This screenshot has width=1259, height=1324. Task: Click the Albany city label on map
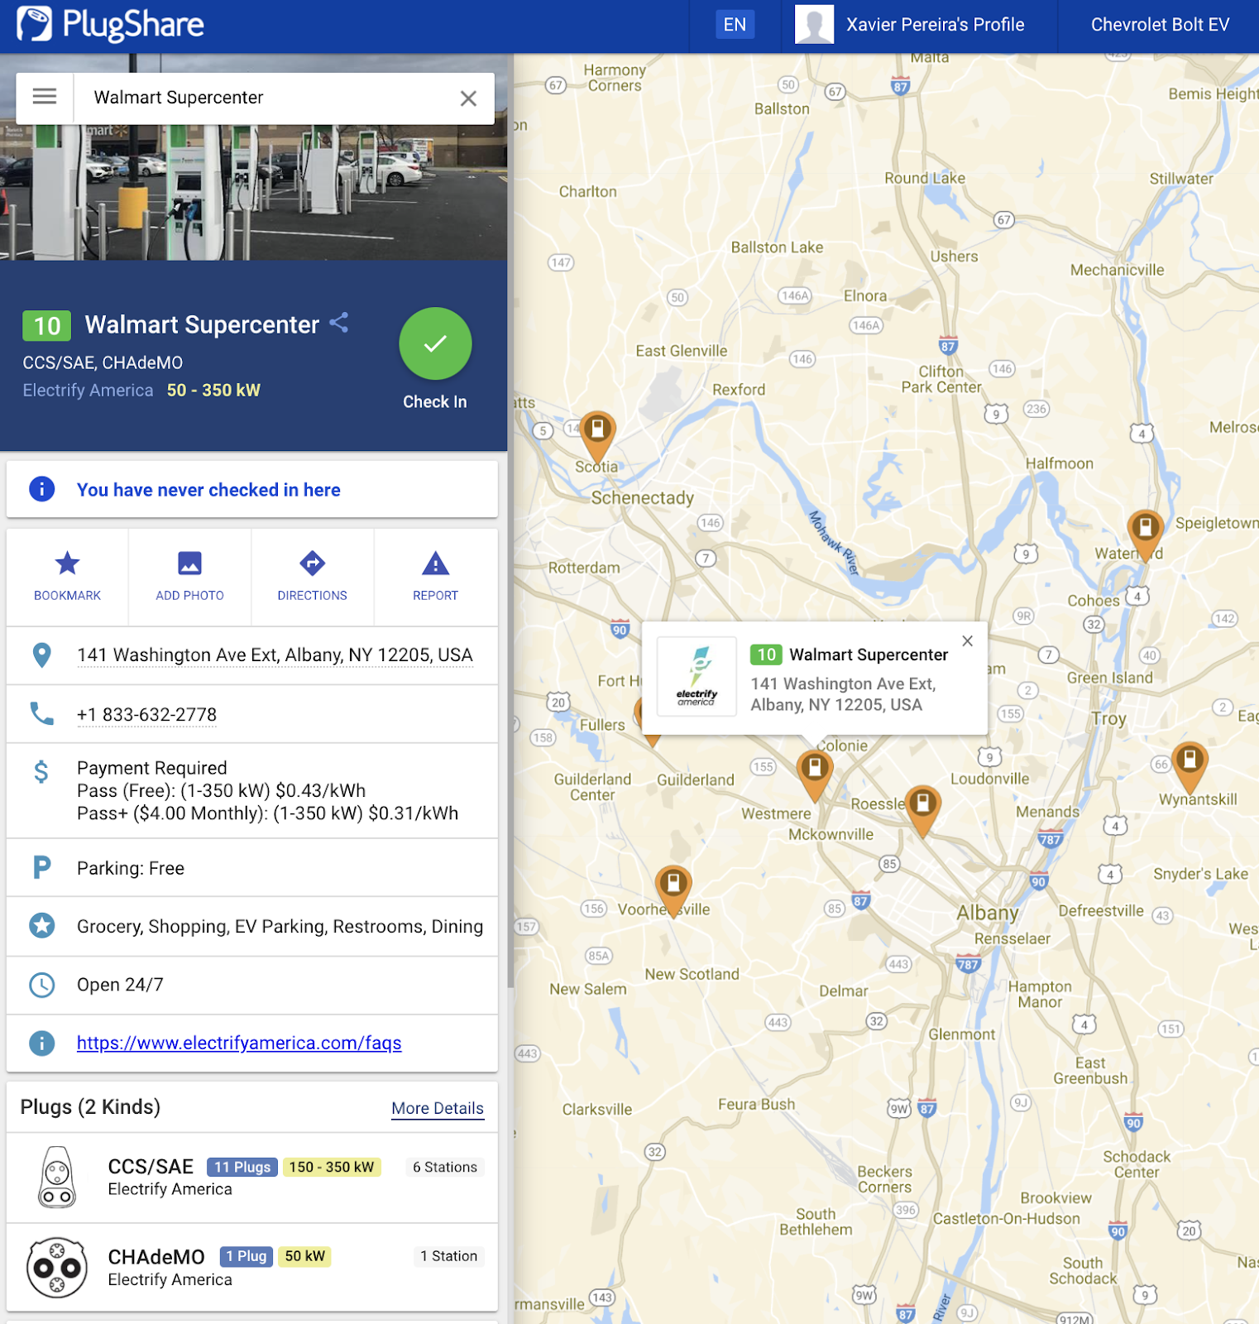click(988, 913)
